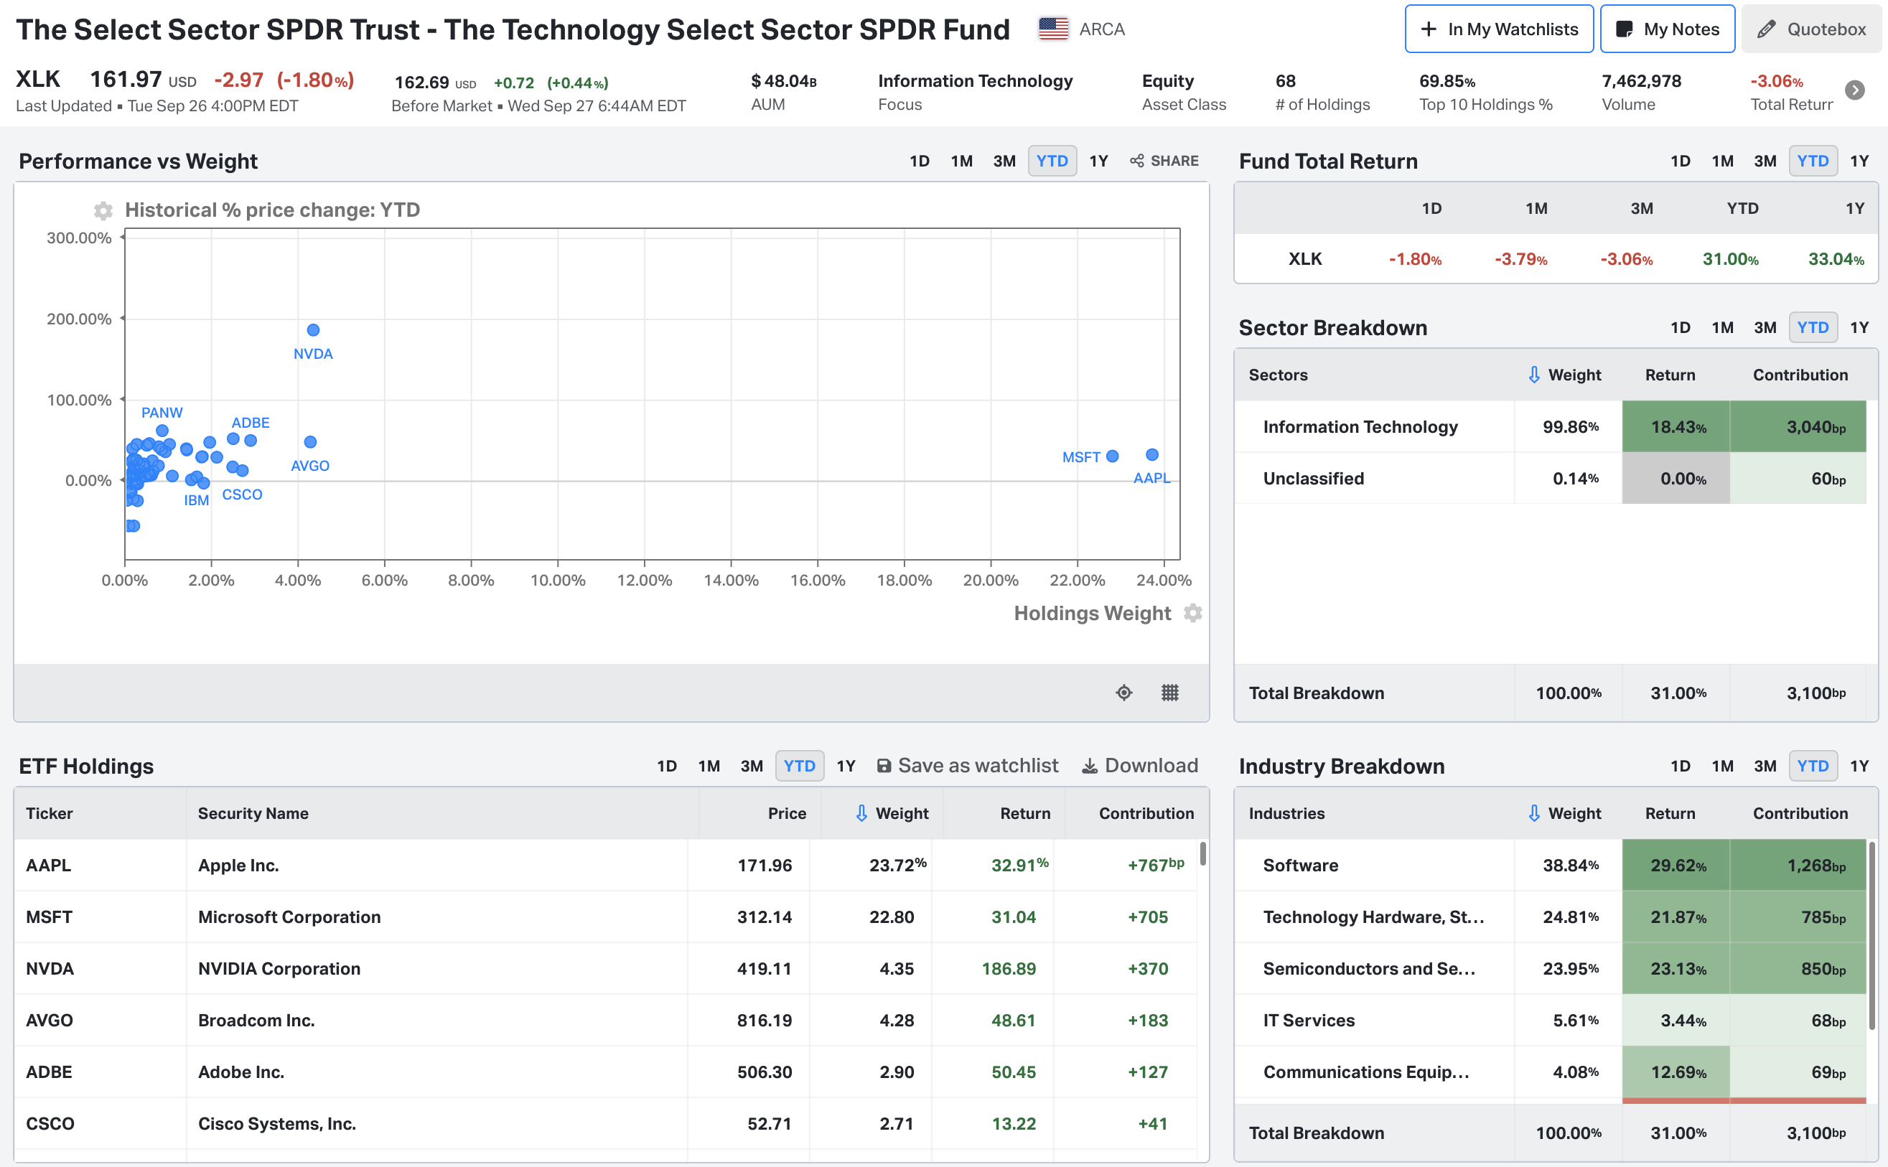Sort Industry Breakdown by Return header
Image resolution: width=1888 pixels, height=1167 pixels.
coord(1670,812)
